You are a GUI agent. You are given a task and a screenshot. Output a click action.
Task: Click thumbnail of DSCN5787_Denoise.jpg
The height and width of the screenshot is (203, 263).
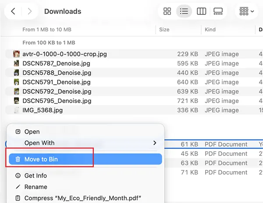point(16,63)
